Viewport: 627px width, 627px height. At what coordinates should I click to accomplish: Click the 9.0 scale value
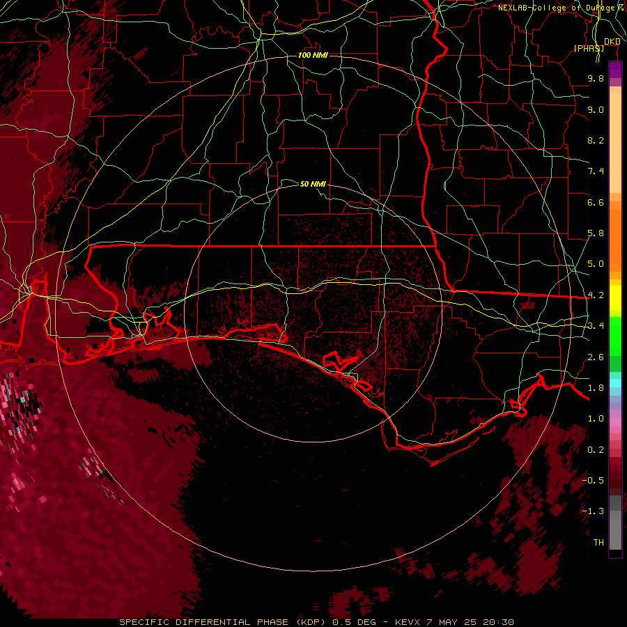click(596, 109)
